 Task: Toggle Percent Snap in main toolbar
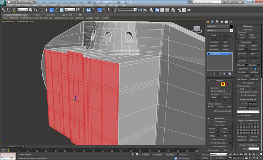click(x=105, y=10)
